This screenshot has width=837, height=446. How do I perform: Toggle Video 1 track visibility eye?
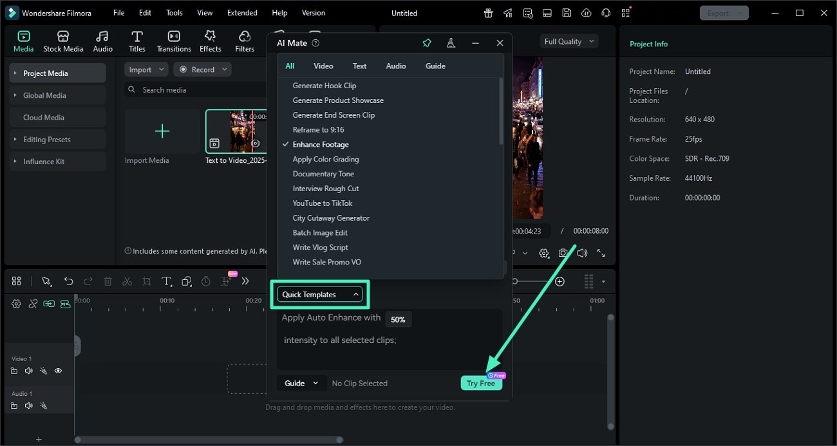[x=58, y=371]
